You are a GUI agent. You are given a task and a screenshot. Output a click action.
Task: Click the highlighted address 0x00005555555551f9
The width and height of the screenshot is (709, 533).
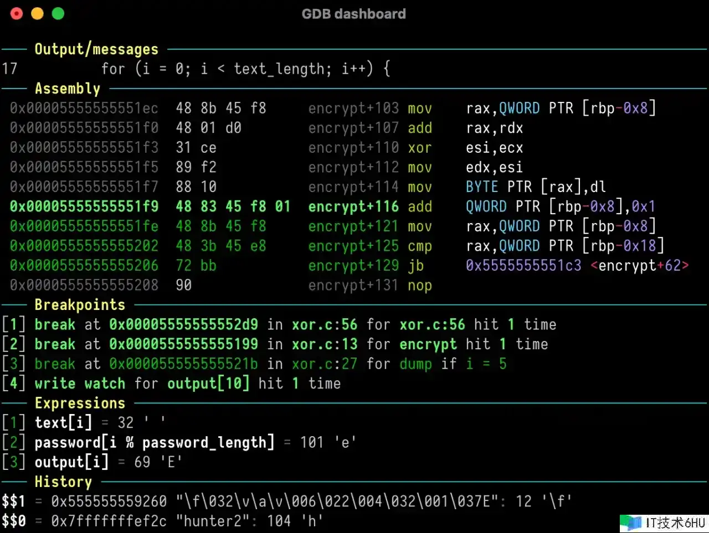pos(84,206)
